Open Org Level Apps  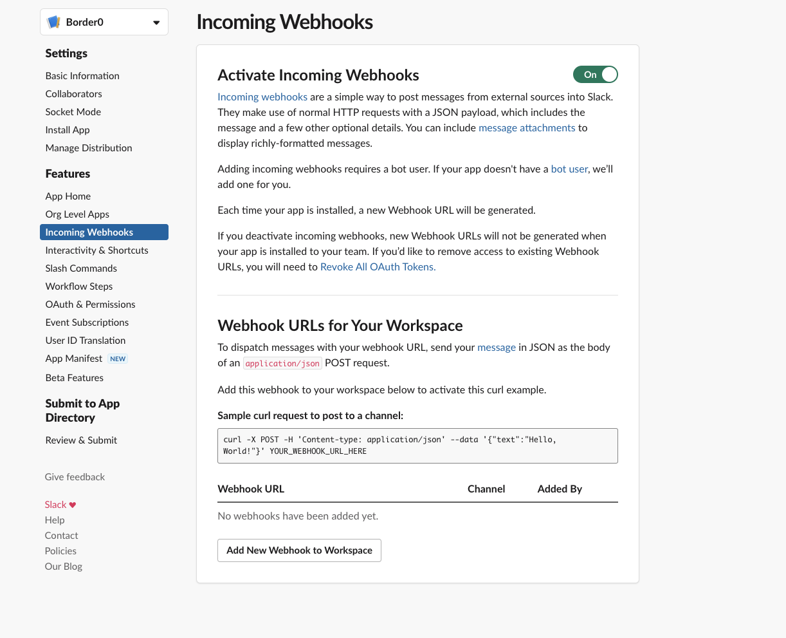click(x=77, y=214)
